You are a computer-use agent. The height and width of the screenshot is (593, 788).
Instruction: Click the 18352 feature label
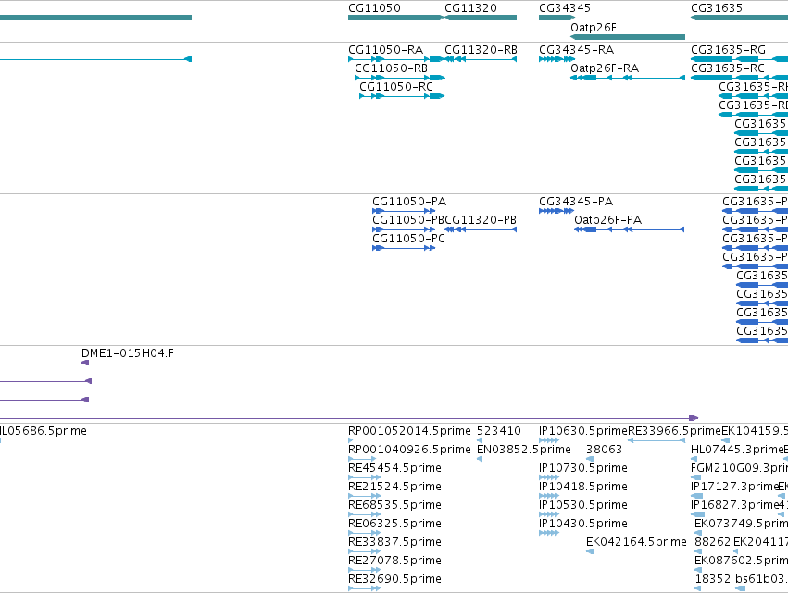point(713,579)
